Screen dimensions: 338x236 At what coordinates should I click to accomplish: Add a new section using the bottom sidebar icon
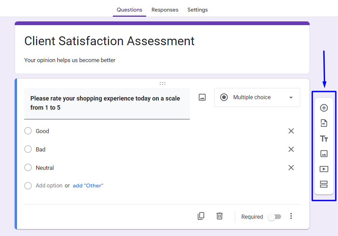[324, 184]
